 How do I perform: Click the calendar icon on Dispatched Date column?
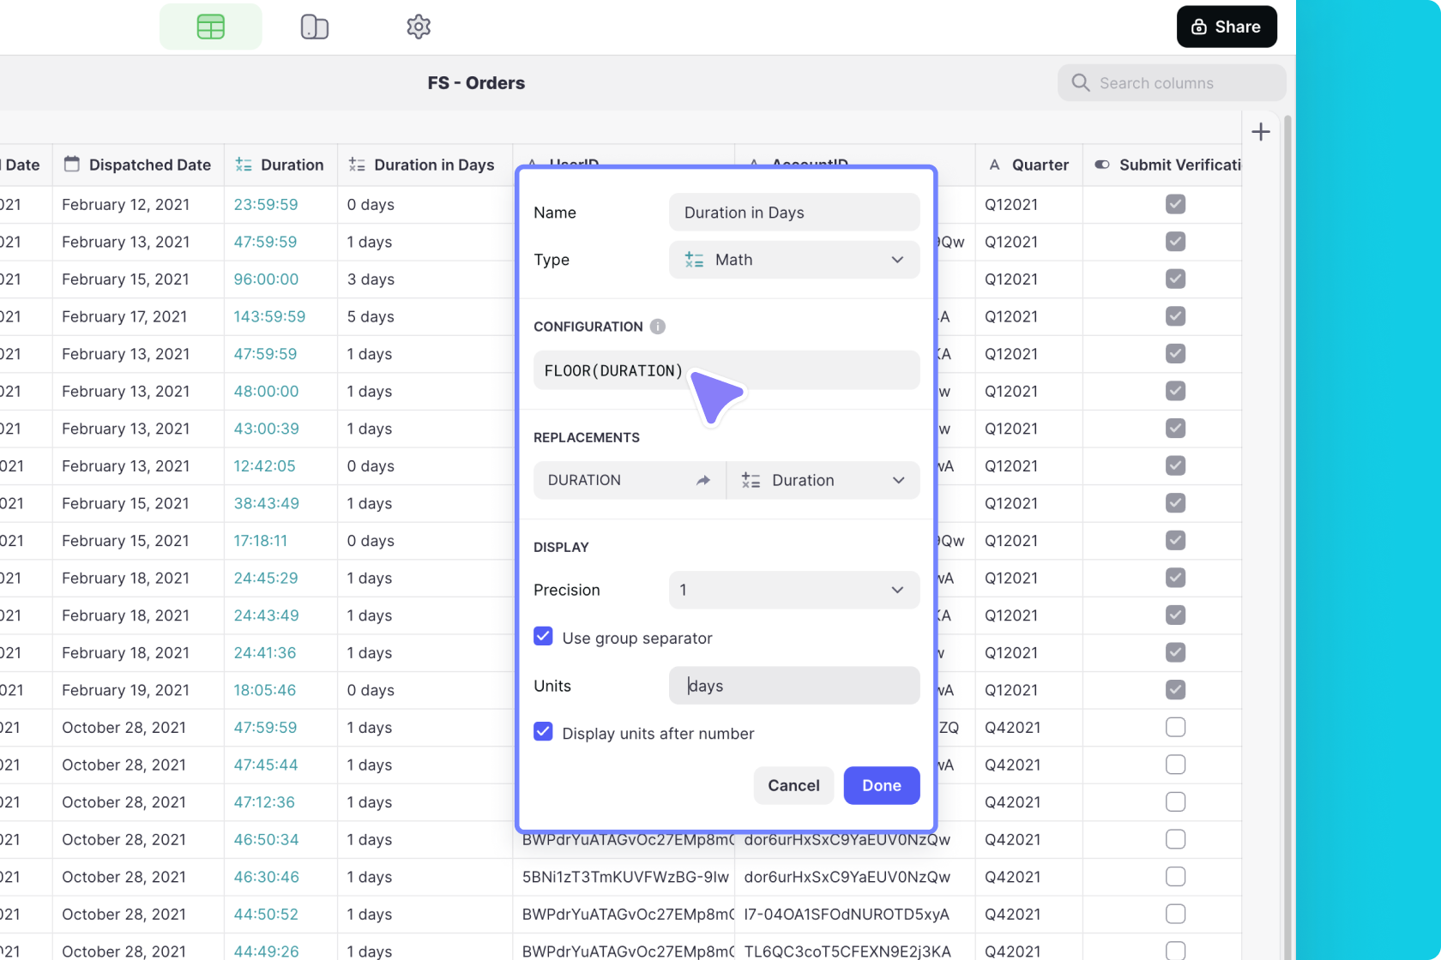(x=73, y=164)
